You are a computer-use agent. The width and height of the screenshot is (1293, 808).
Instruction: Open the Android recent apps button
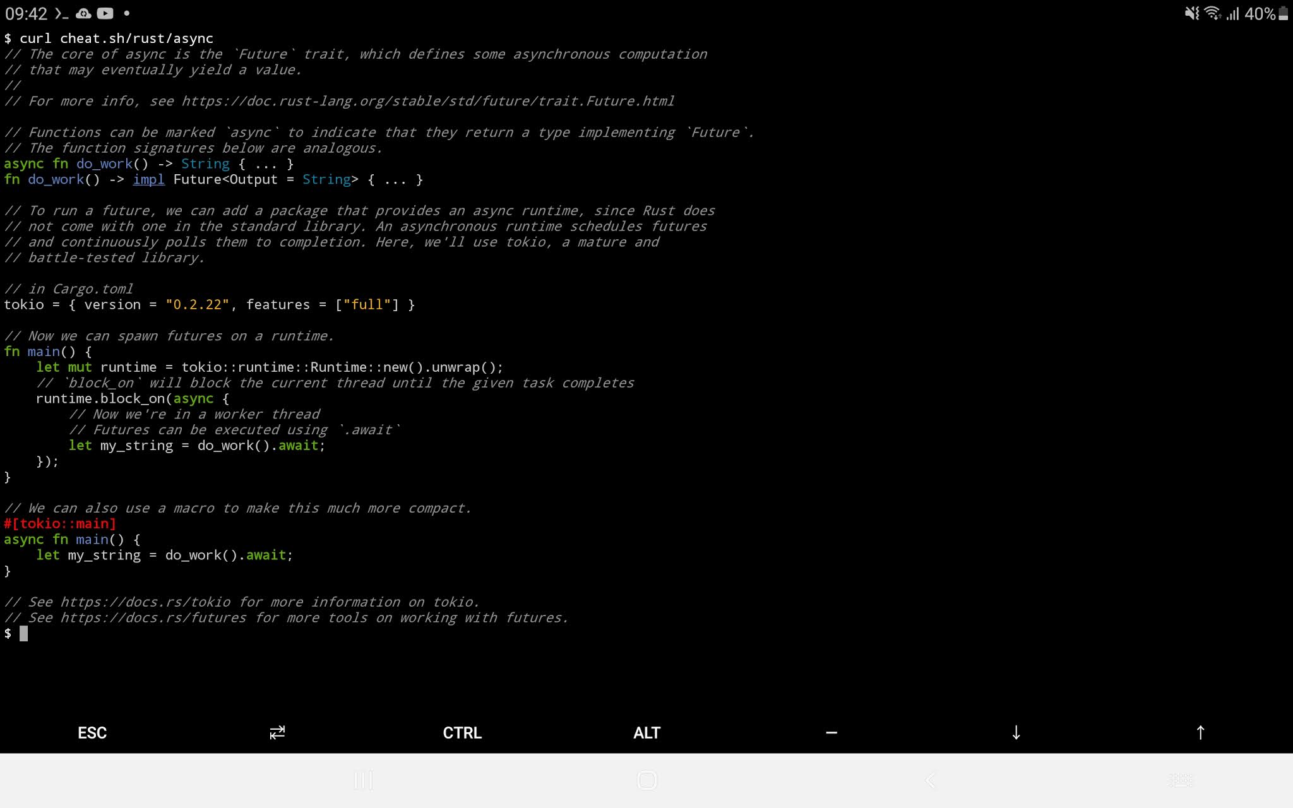click(364, 780)
